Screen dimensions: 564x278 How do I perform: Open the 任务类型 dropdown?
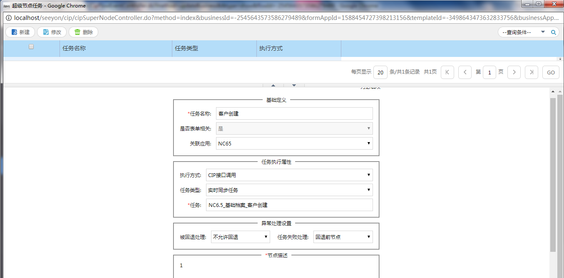tap(289, 190)
